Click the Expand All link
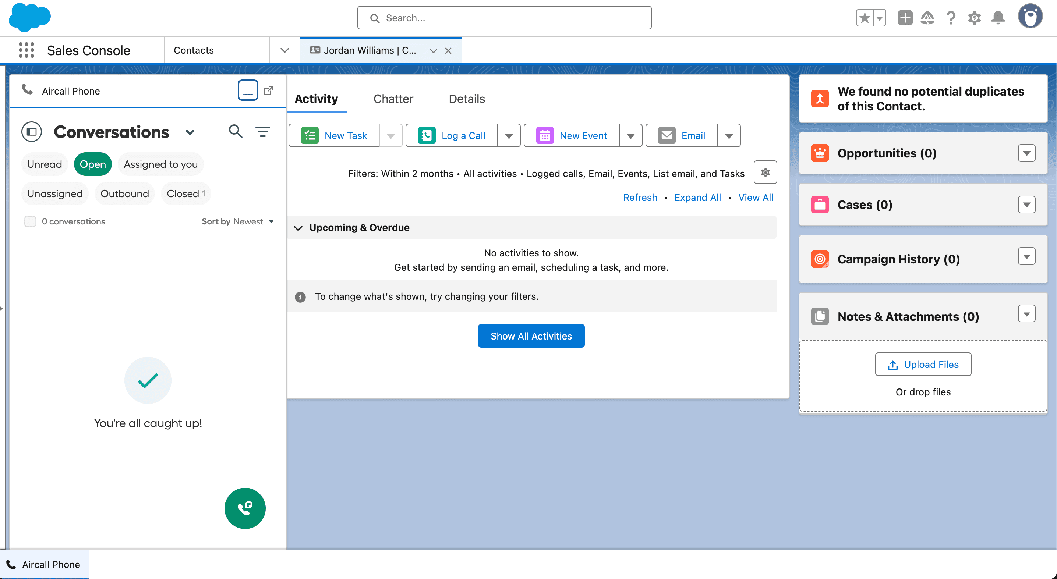1057x579 pixels. coord(697,198)
